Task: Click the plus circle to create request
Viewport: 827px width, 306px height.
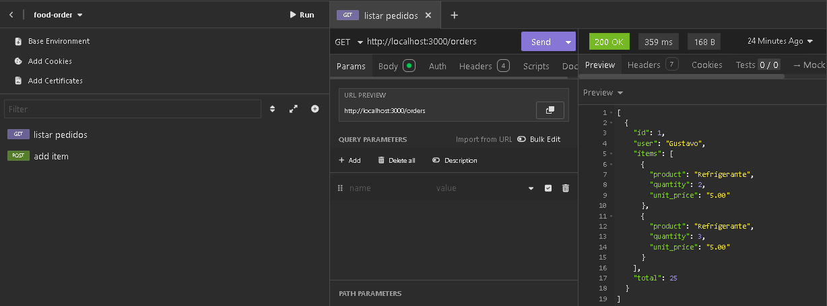Action: pos(315,109)
